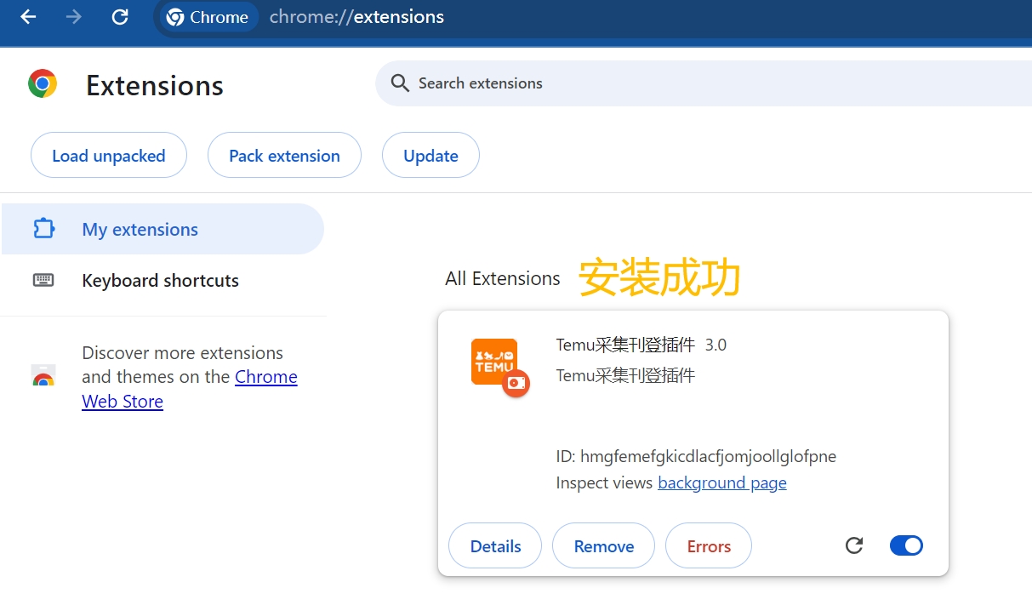The height and width of the screenshot is (605, 1032).
Task: Go back with the browser back arrow
Action: pos(28,17)
